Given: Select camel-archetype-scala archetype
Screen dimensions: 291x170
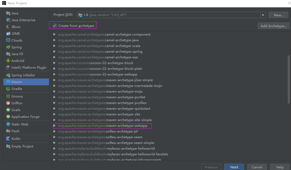Looking at the screenshot, I should (x=99, y=46).
